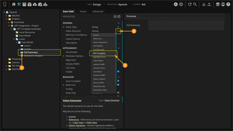This screenshot has height=131, width=233.
Task: Click the download icon in top bar
Action: pyautogui.click(x=204, y=4)
